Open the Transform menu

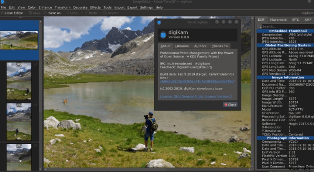coord(62,7)
